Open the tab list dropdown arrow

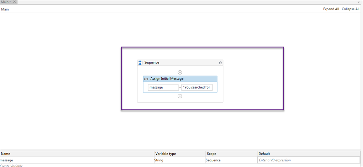(x=359, y=2)
